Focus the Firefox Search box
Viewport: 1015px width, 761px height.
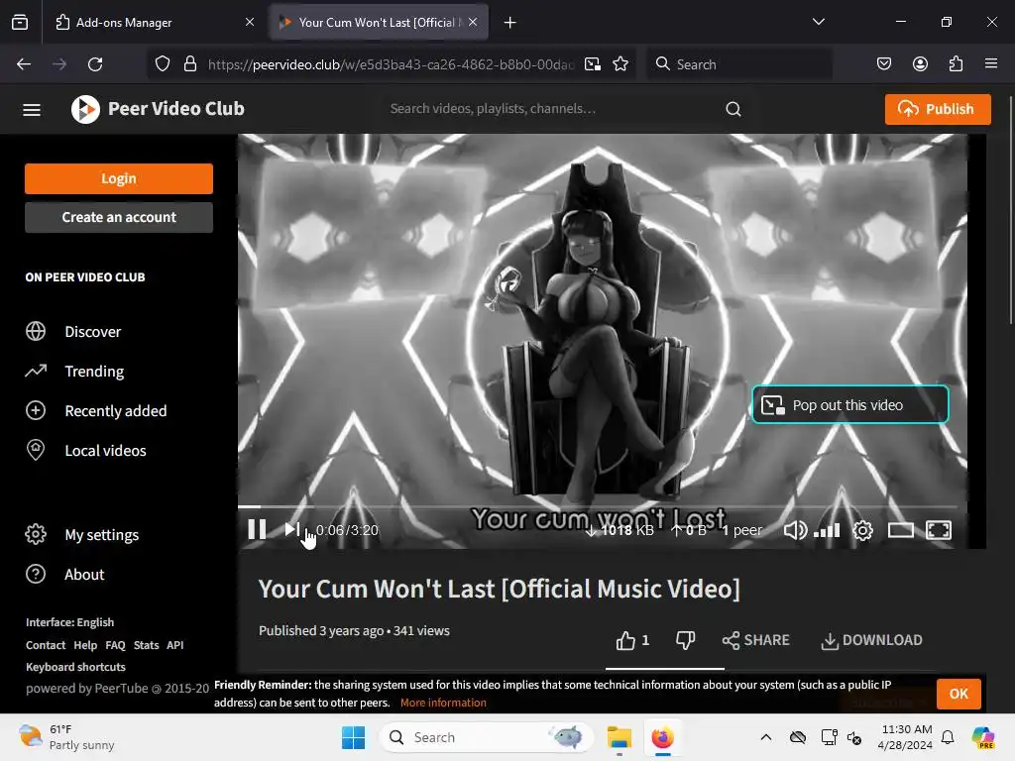pos(739,64)
